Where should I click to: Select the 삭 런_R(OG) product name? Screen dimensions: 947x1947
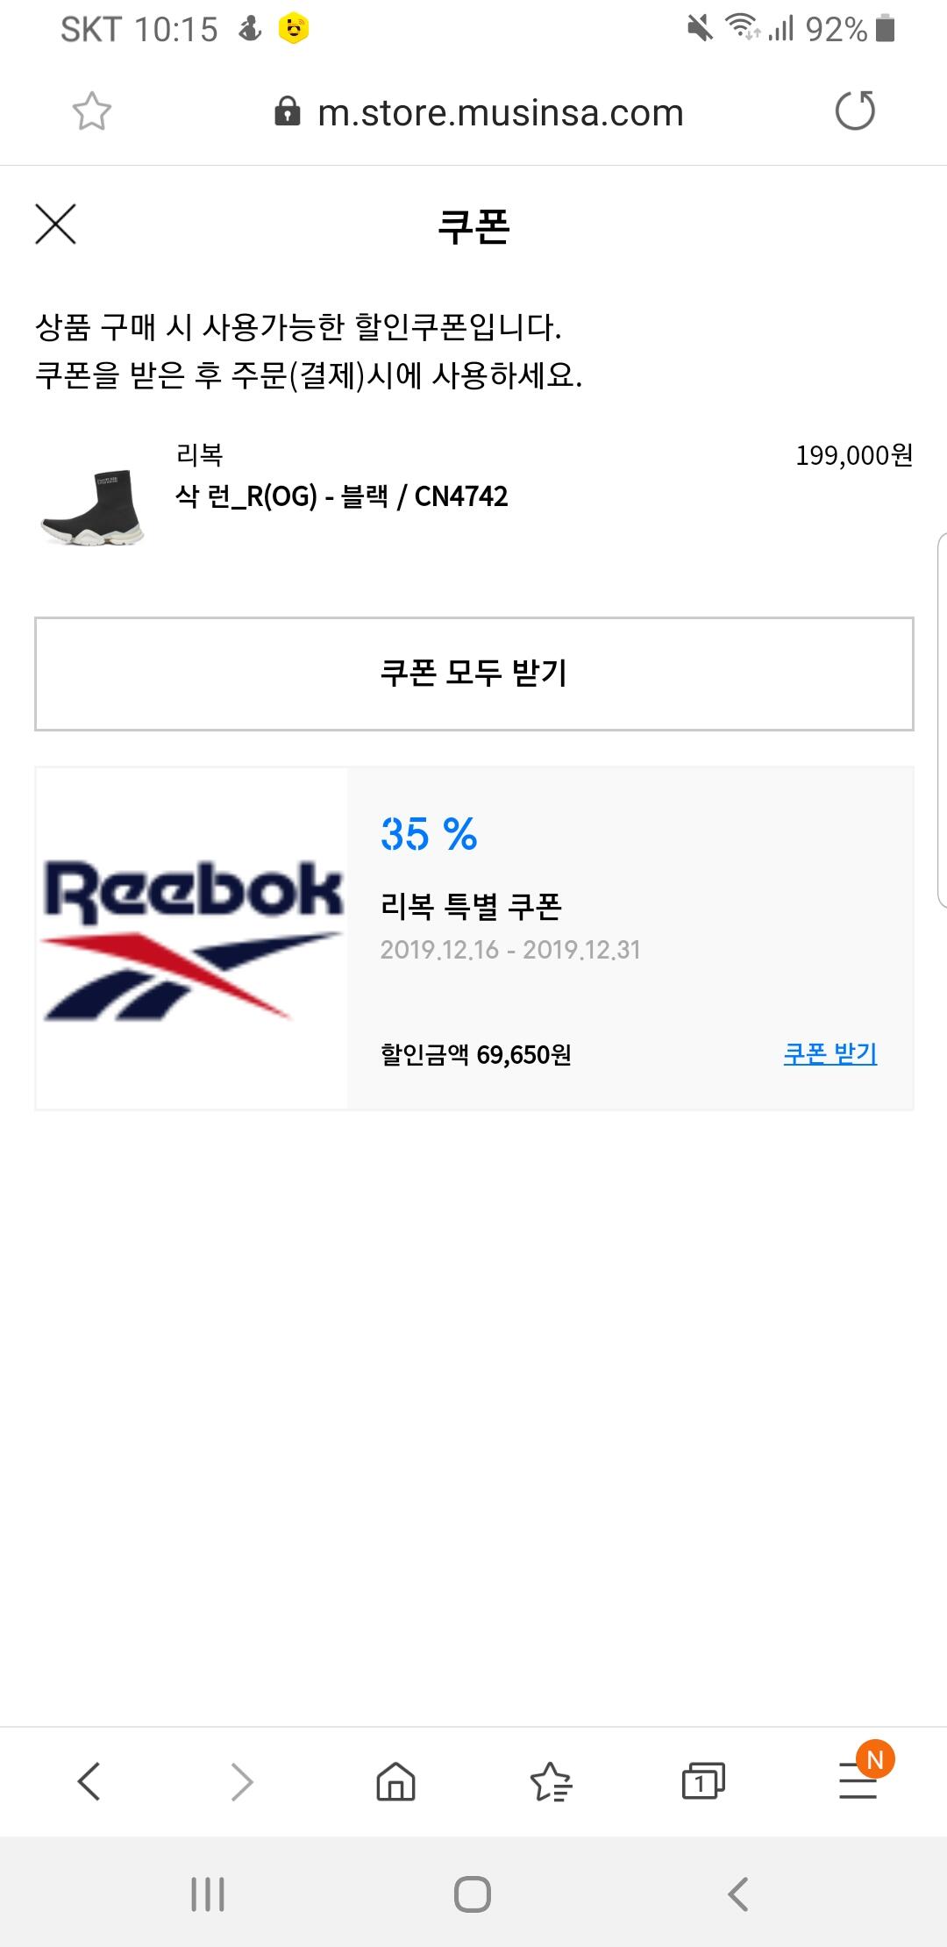click(342, 496)
